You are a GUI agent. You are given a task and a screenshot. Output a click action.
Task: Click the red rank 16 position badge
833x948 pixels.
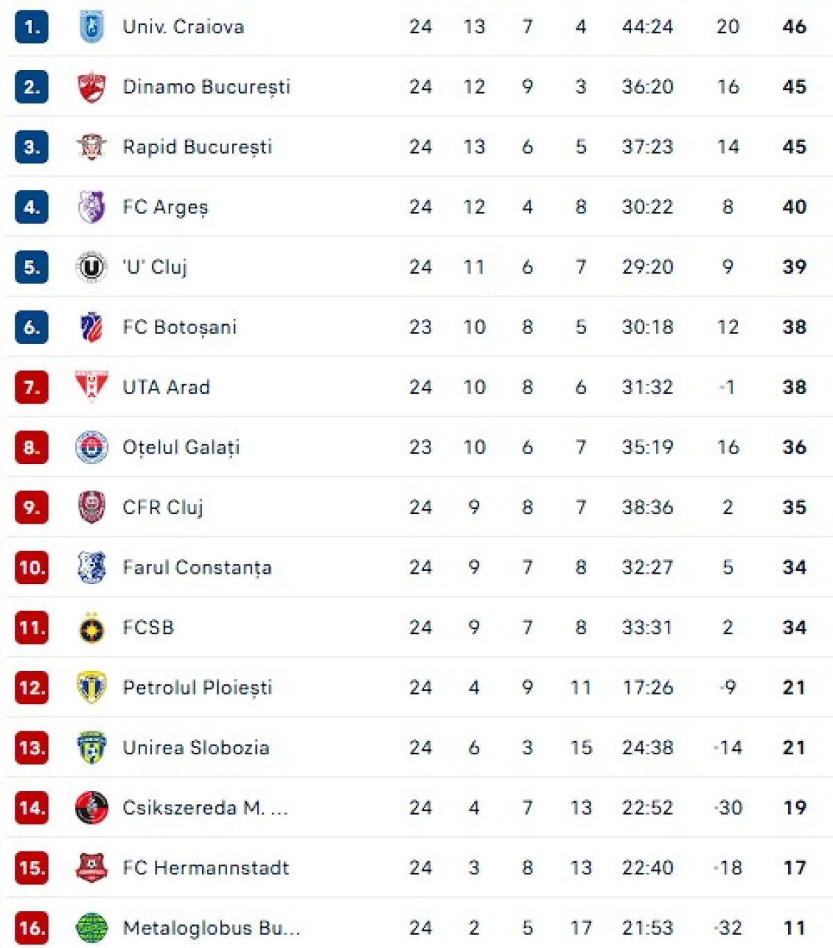(x=32, y=928)
